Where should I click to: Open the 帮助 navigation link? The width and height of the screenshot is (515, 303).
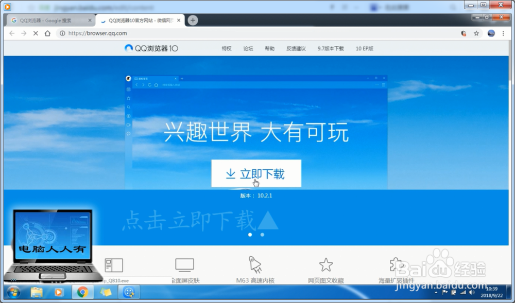point(270,48)
